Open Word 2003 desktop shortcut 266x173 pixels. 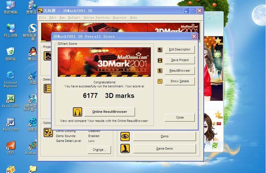(11, 125)
